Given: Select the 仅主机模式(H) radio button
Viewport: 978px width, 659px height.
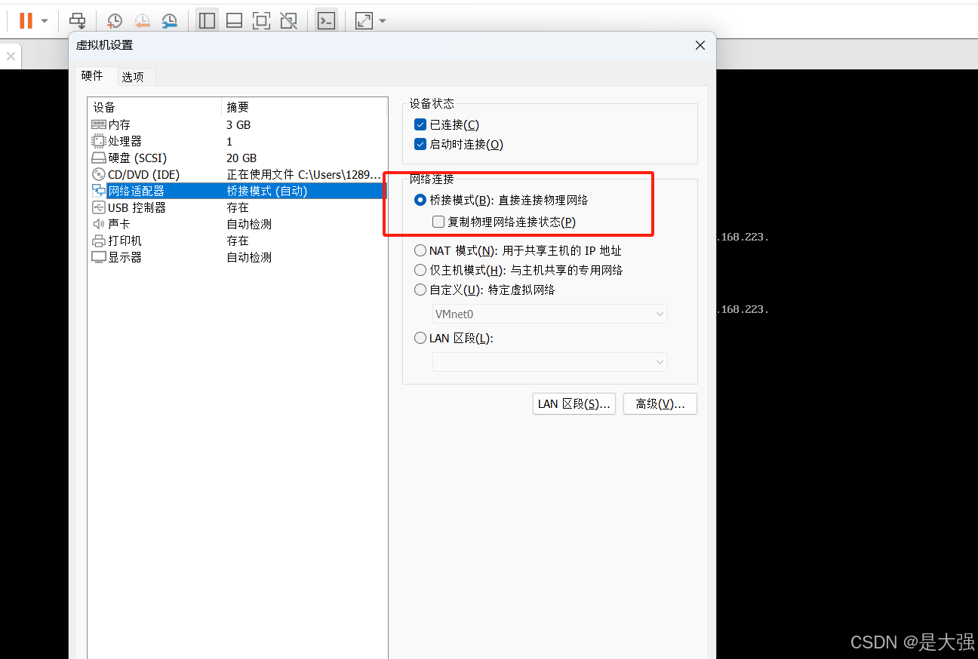Looking at the screenshot, I should coord(420,270).
